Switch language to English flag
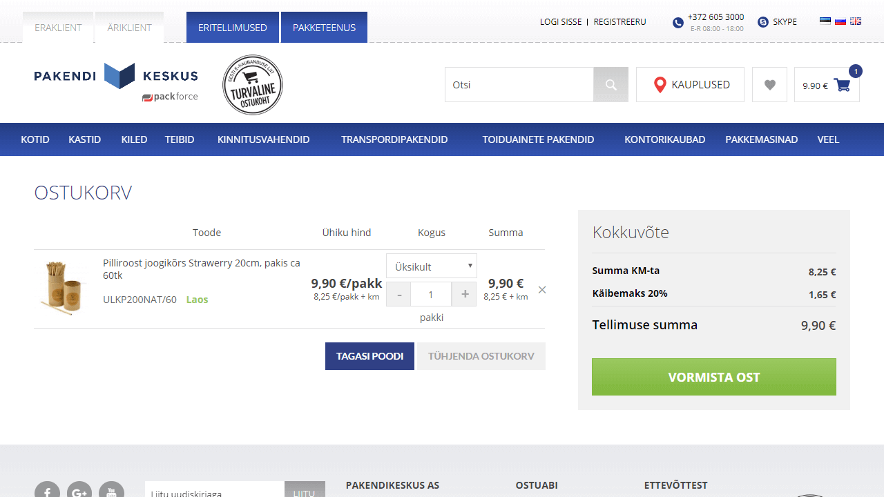Screen dimensions: 884x497 tap(856, 21)
